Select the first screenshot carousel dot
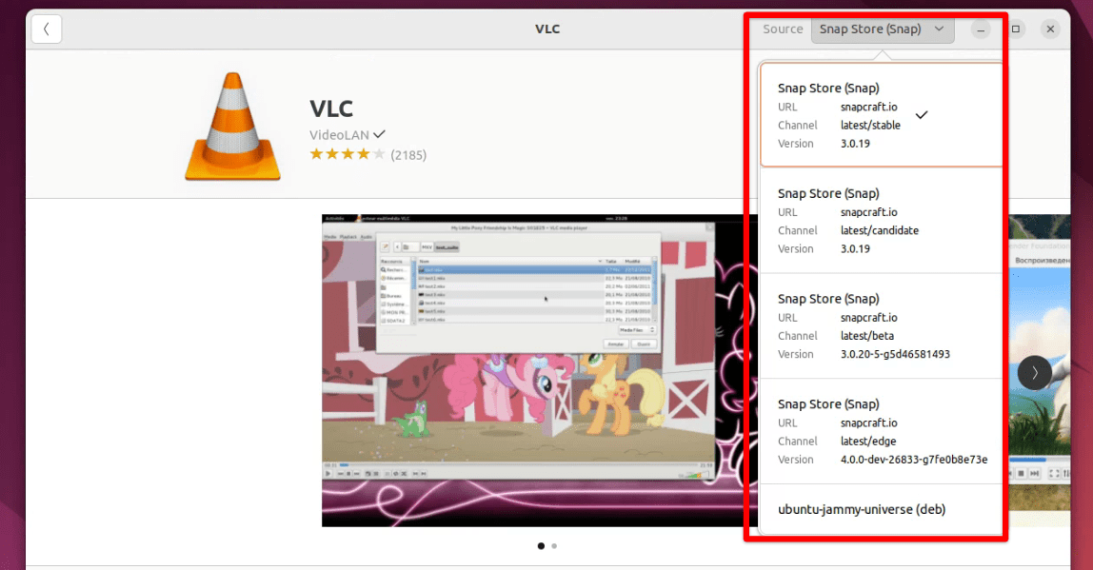This screenshot has height=570, width=1093. tap(541, 546)
